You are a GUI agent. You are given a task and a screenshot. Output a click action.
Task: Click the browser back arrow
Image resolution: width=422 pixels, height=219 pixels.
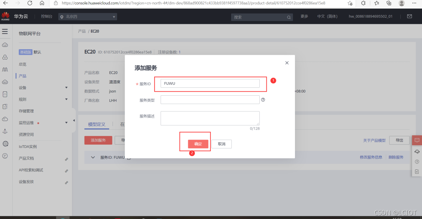(6, 3)
